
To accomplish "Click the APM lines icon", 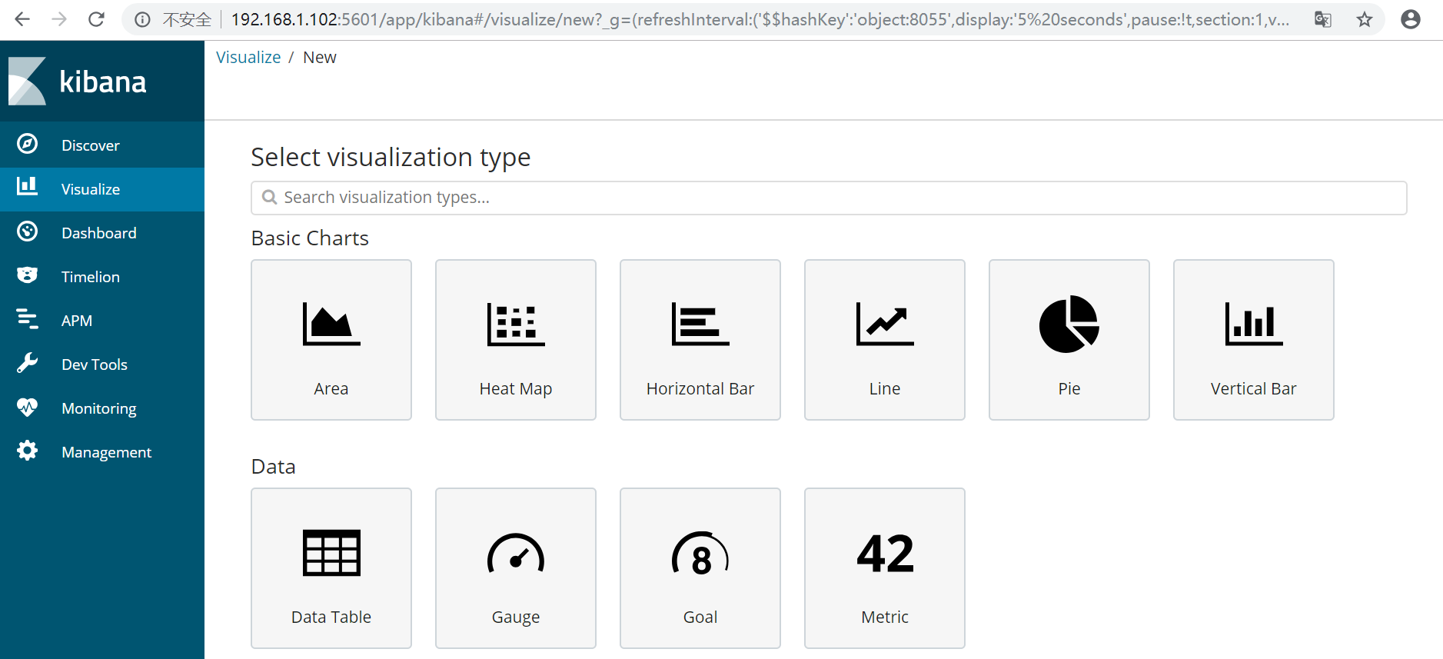I will point(27,319).
